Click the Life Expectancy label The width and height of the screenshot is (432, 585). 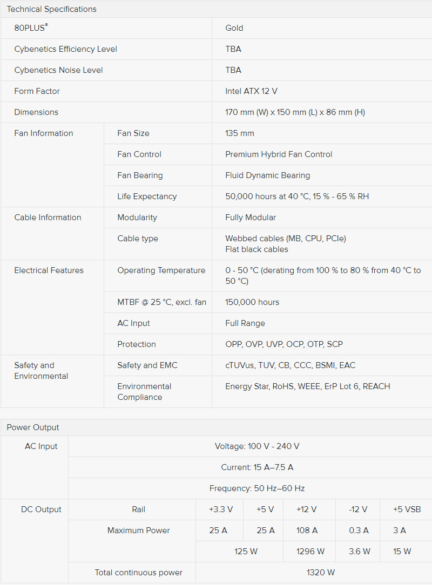click(x=147, y=196)
